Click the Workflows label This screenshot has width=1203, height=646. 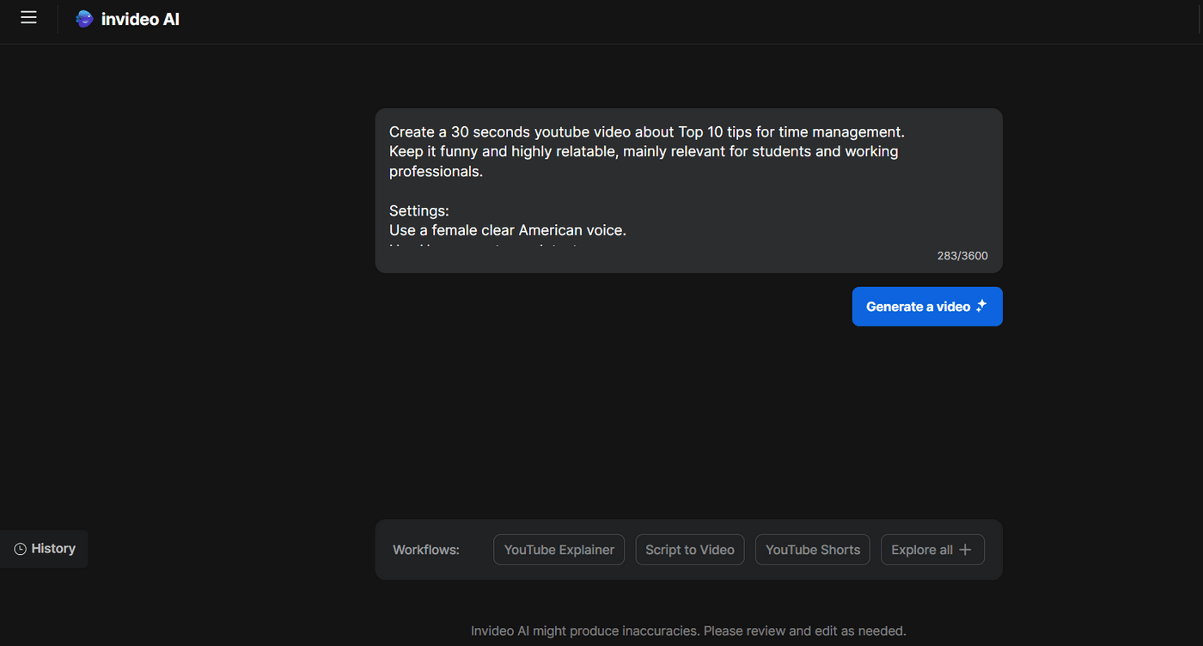(425, 549)
